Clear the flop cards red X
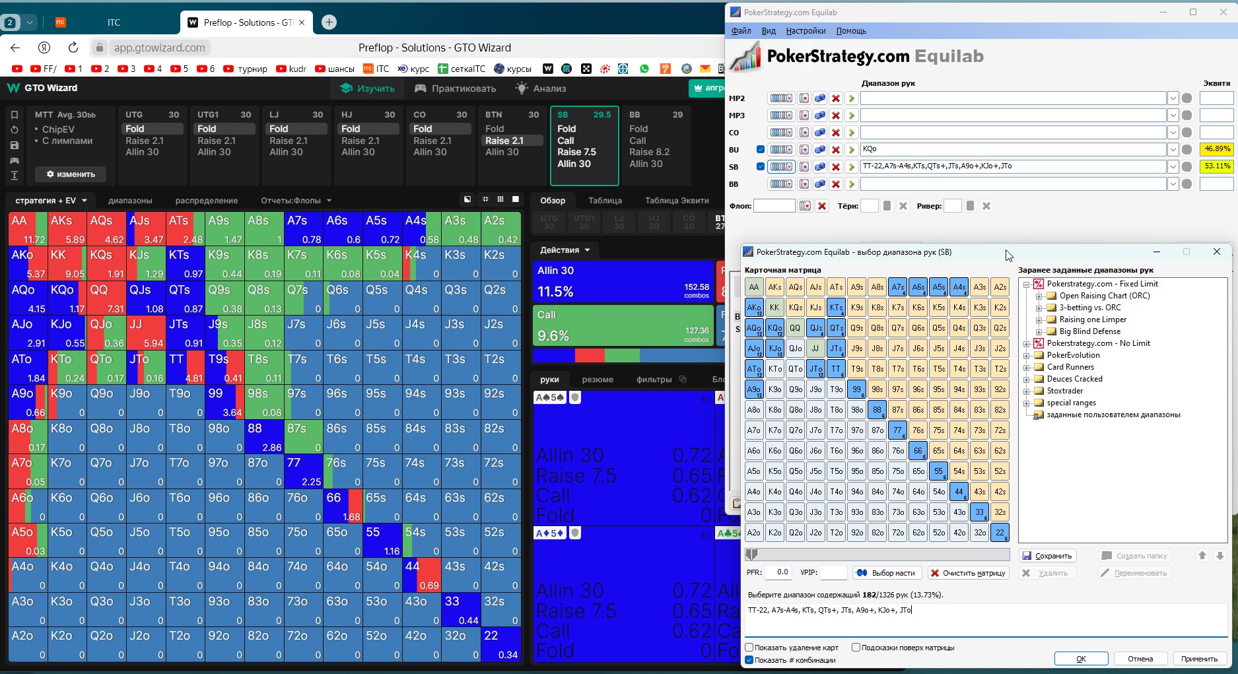This screenshot has width=1238, height=674. 822,206
